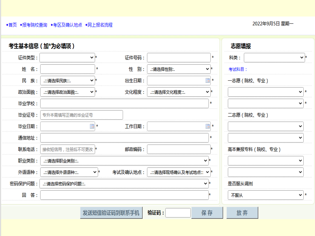Viewport: 315px width, 236px height.
Task: Open the 性别 selection dropdown
Action: tap(179, 69)
